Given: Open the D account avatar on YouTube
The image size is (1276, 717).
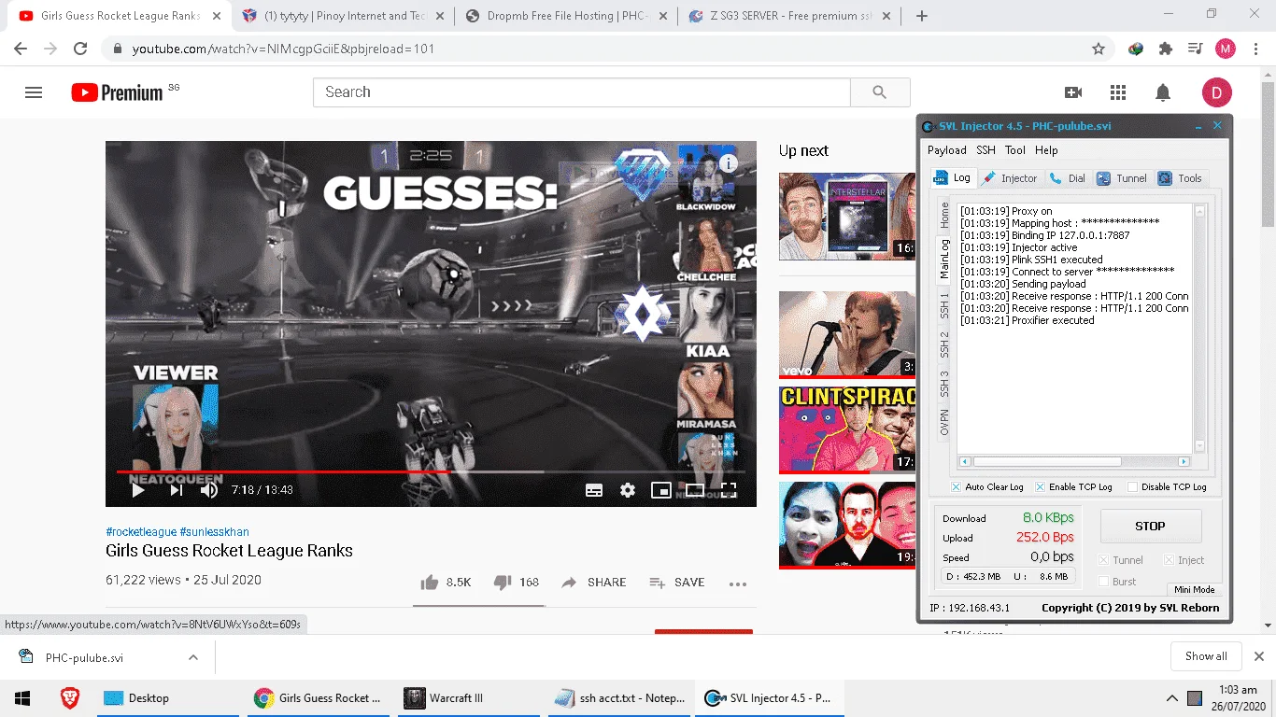Looking at the screenshot, I should point(1217,92).
